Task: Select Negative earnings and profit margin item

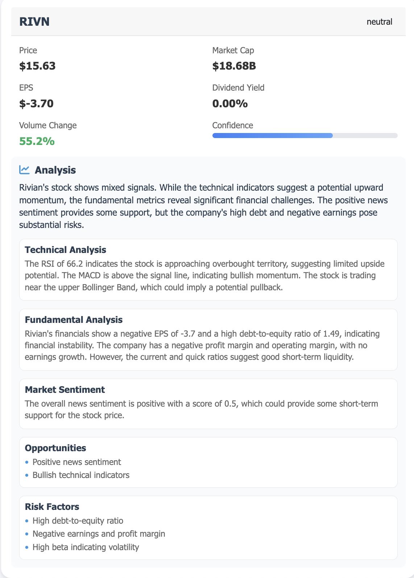Action: (x=99, y=534)
